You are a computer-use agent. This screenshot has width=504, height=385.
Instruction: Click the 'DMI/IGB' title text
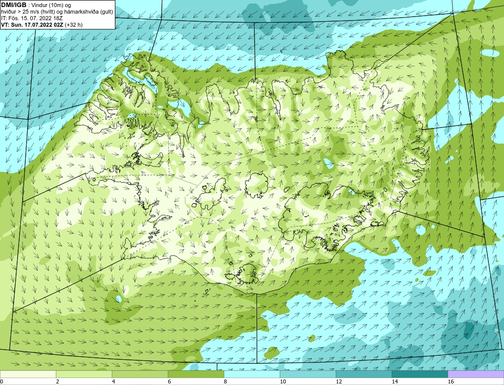[x=14, y=5]
